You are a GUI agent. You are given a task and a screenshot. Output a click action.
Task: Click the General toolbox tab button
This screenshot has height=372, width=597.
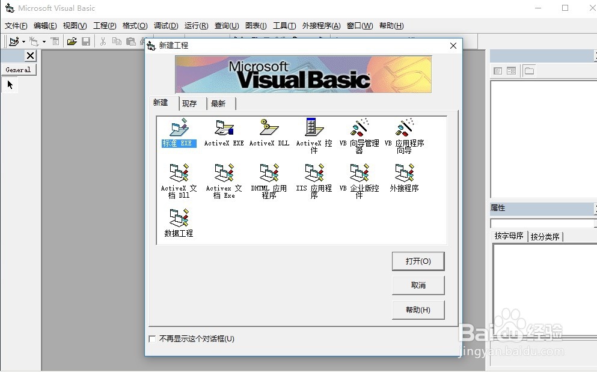(18, 70)
